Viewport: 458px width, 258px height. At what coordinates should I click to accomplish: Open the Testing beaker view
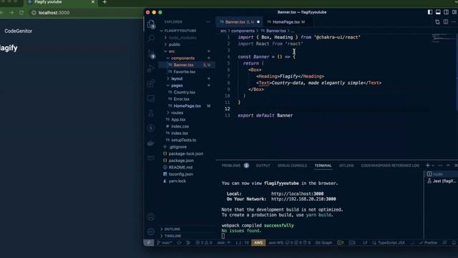[151, 113]
